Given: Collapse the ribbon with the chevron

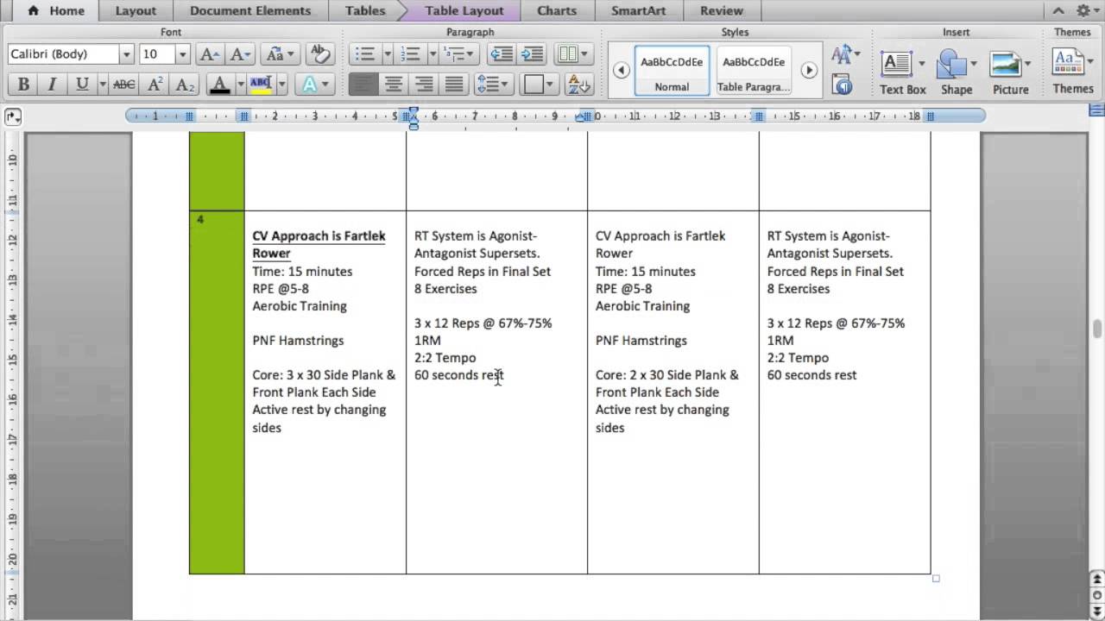Looking at the screenshot, I should [x=1059, y=11].
